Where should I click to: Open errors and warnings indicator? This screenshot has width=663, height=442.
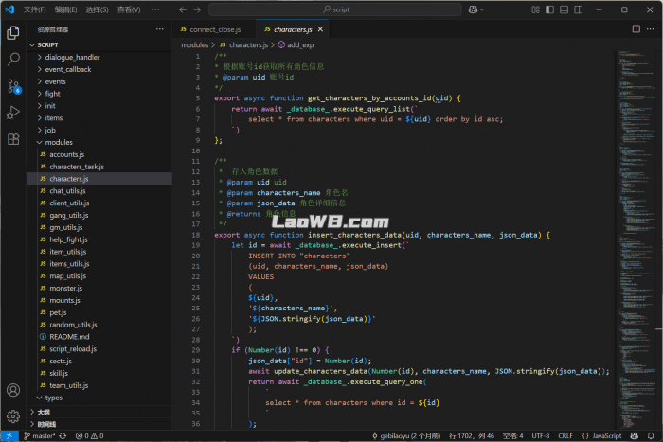(89, 435)
